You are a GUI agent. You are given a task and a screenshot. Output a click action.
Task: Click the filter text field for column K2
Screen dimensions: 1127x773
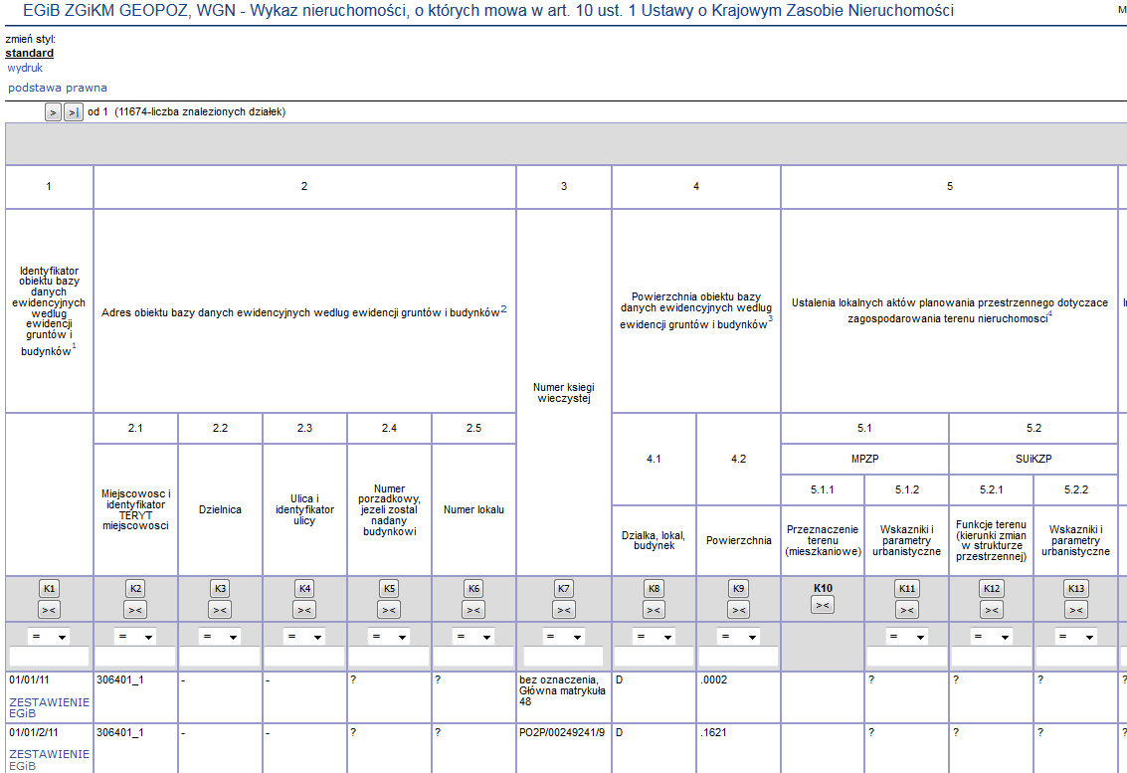tap(135, 657)
